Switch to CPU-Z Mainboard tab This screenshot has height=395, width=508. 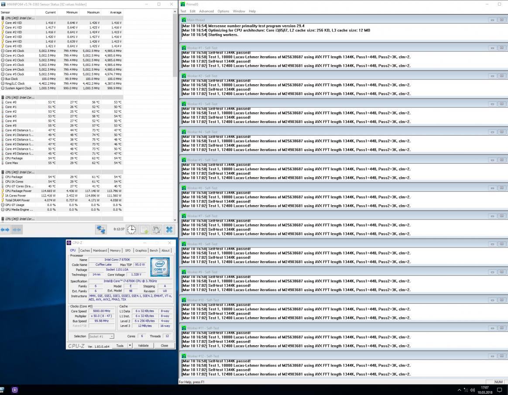(x=100, y=251)
